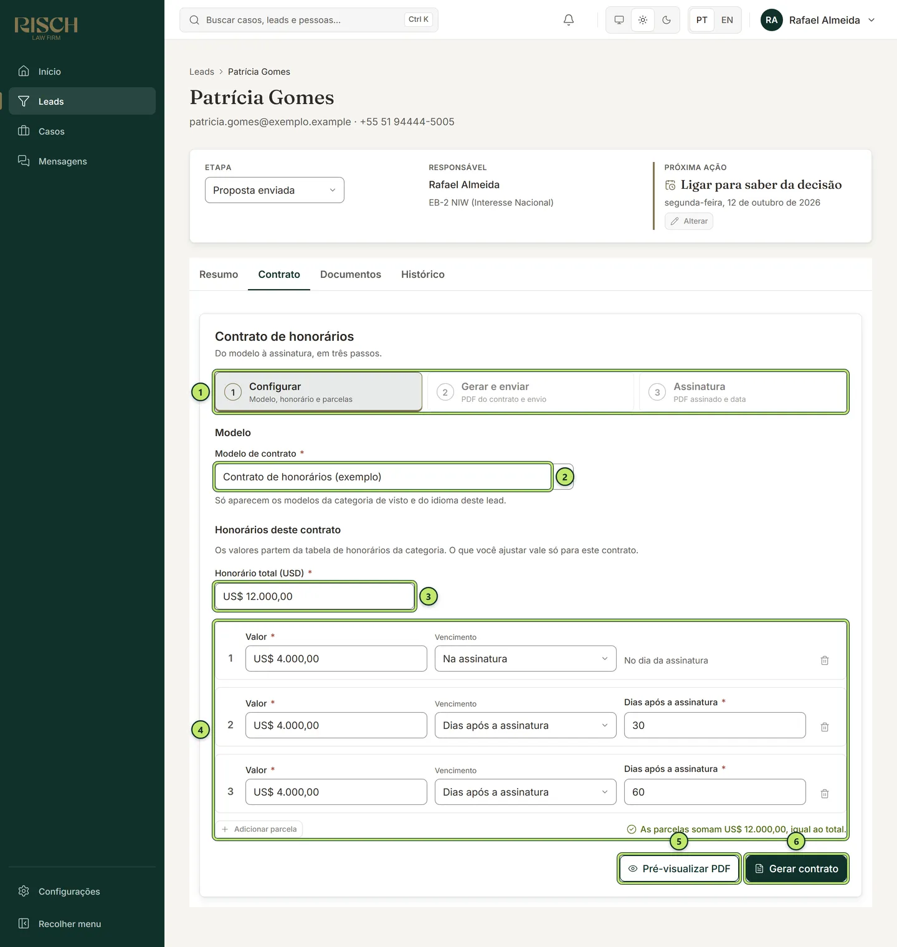The height and width of the screenshot is (947, 897).
Task: Open the notifications bell
Action: (569, 20)
